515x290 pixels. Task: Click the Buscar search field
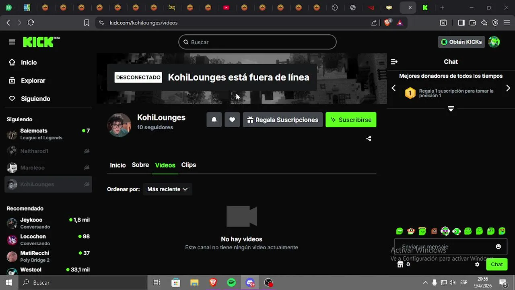click(257, 42)
